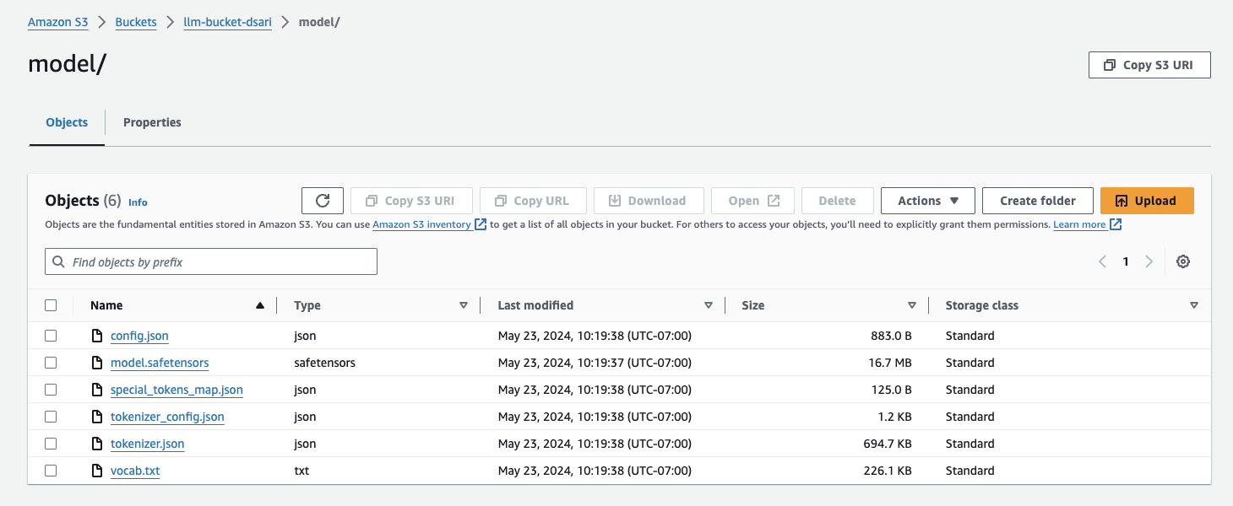The image size is (1233, 506).
Task: Open the table preferences gear icon
Action: [x=1183, y=261]
